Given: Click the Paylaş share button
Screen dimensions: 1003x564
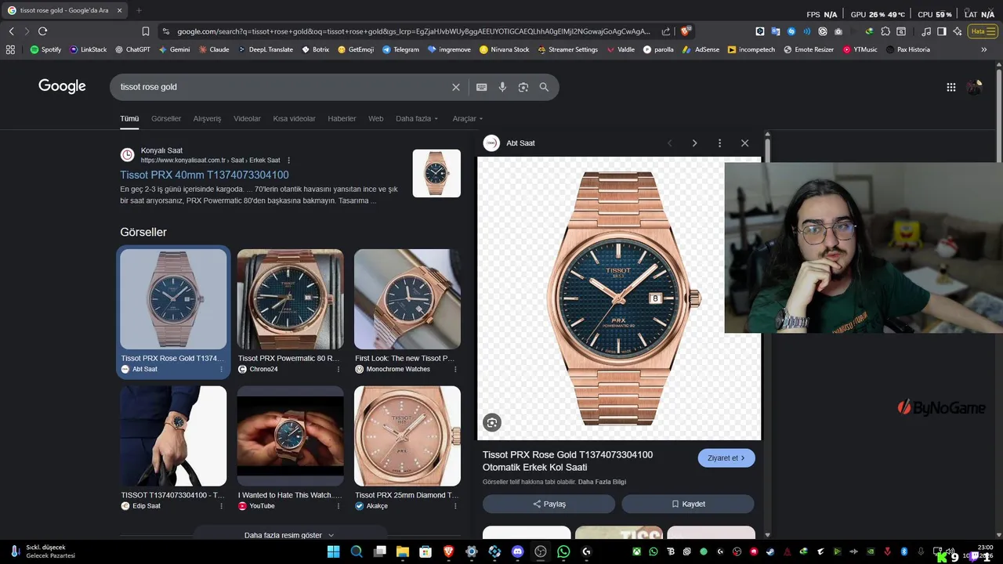Looking at the screenshot, I should 549,504.
